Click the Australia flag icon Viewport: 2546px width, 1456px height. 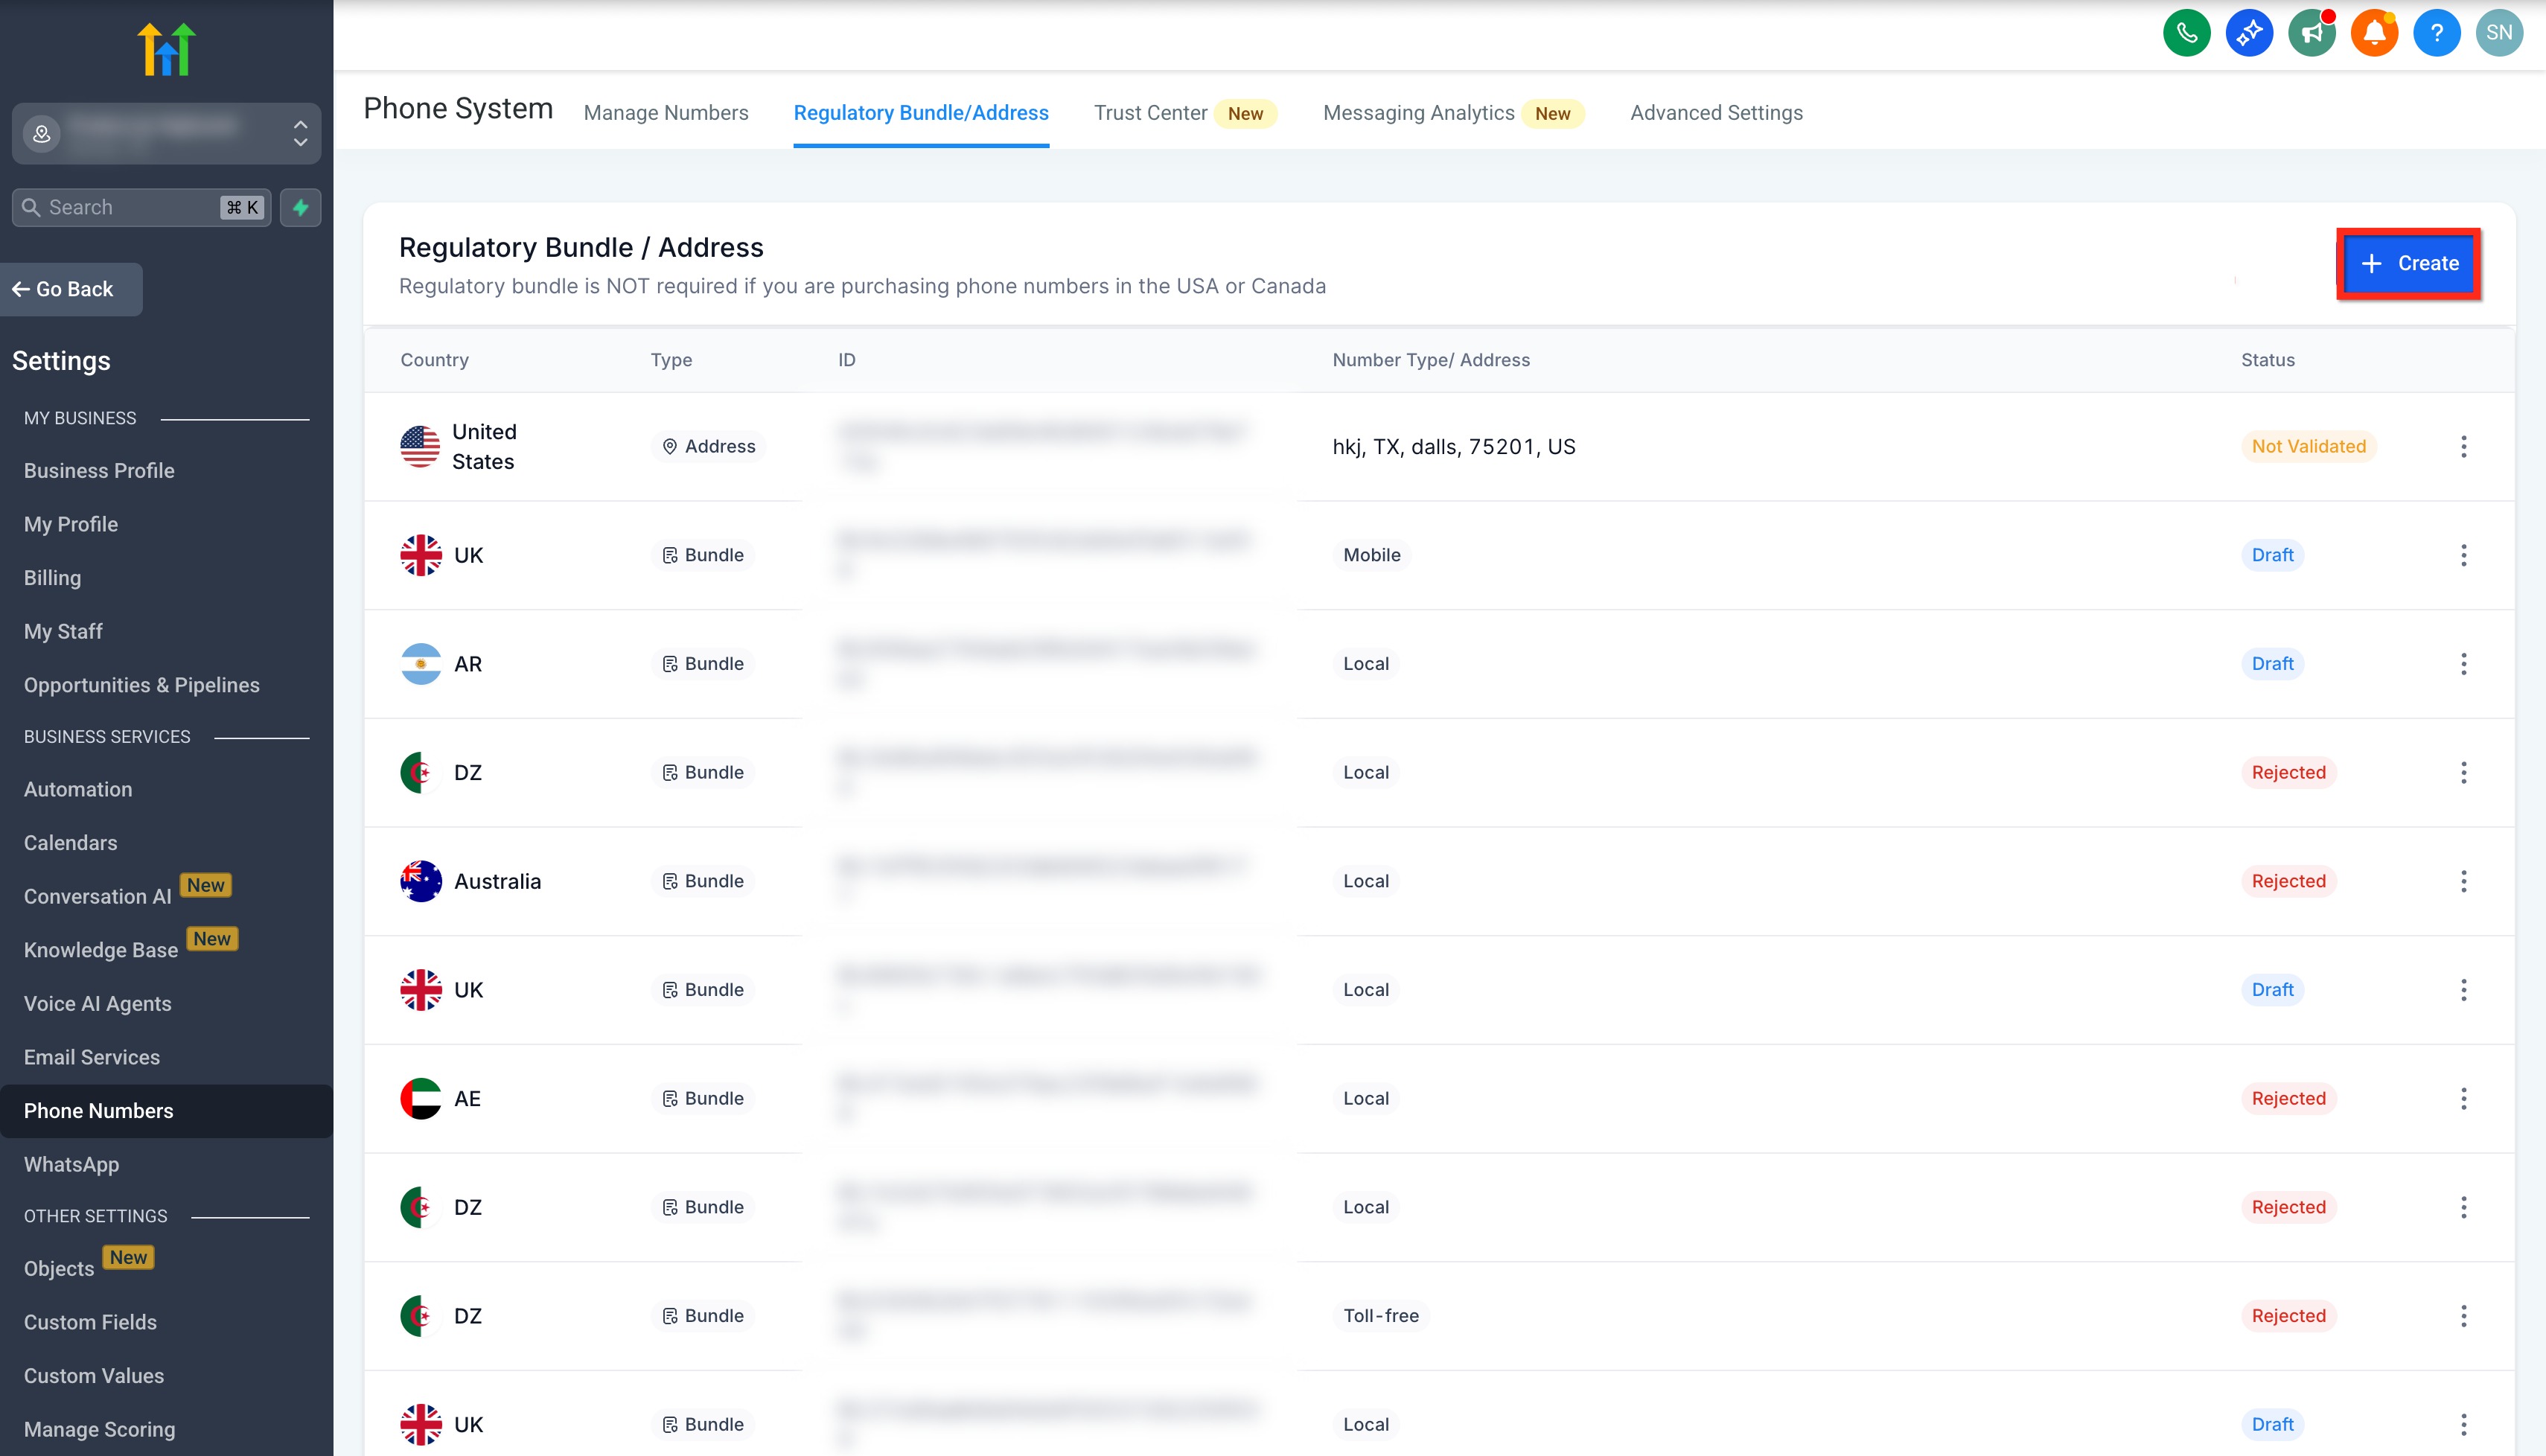pyautogui.click(x=420, y=881)
